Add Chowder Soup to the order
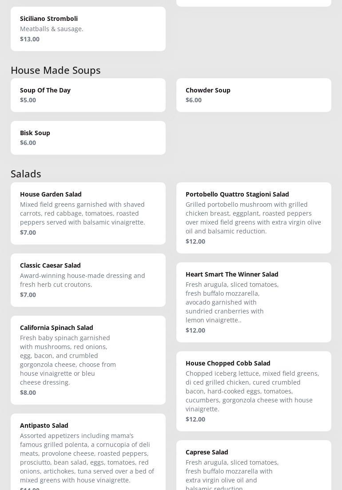This screenshot has height=490, width=342. pyautogui.click(x=254, y=95)
